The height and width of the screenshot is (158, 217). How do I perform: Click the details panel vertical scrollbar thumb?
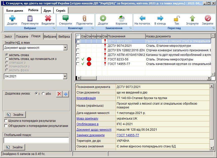(x=211, y=114)
